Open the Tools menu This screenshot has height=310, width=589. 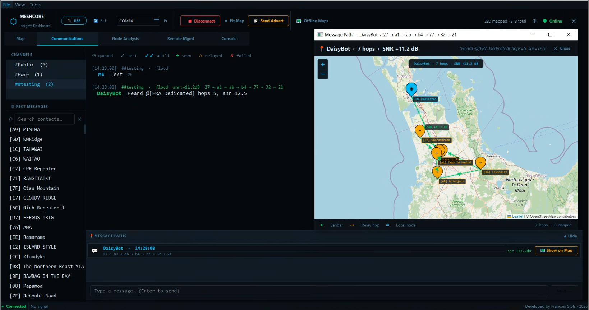[35, 5]
